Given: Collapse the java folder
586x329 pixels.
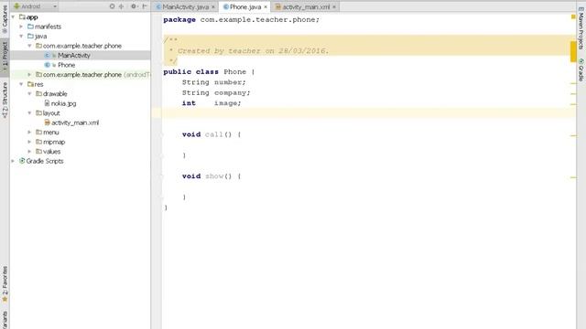Looking at the screenshot, I should click(x=21, y=37).
